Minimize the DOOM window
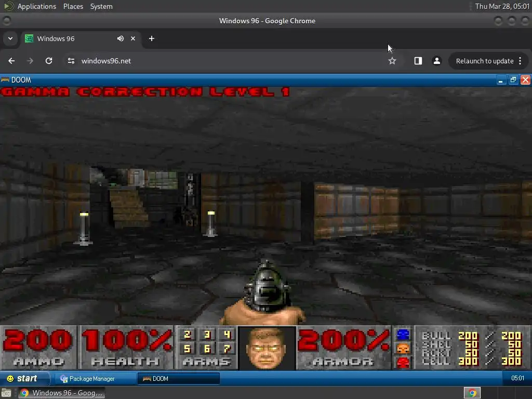Screen dimensions: 532x399 (x=500, y=79)
